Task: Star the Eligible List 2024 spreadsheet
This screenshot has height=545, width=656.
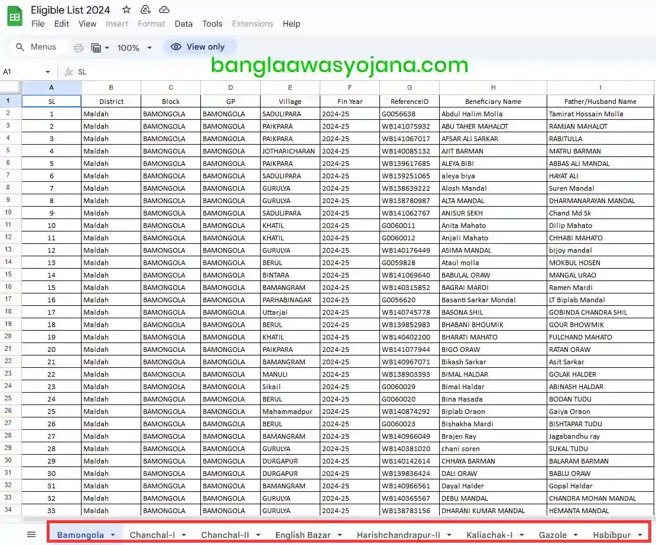Action: (126, 9)
